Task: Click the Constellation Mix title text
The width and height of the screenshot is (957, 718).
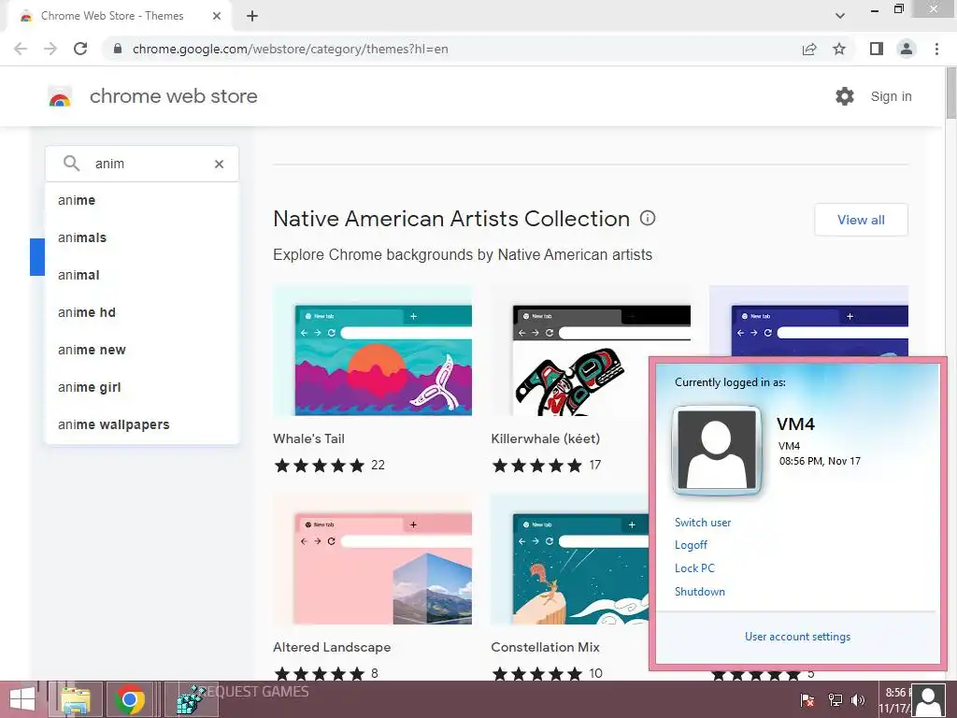Action: [545, 647]
